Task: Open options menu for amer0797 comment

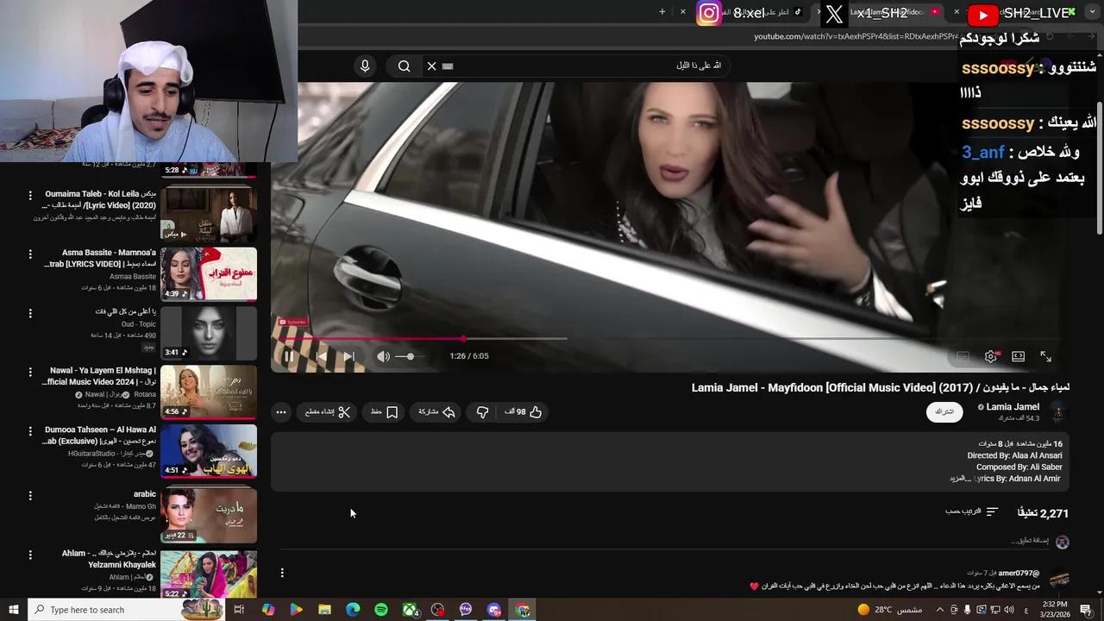Action: pyautogui.click(x=282, y=573)
